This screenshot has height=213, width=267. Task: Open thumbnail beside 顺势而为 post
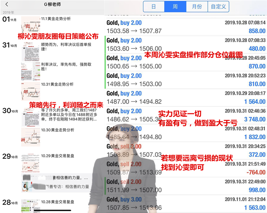(x=31, y=52)
